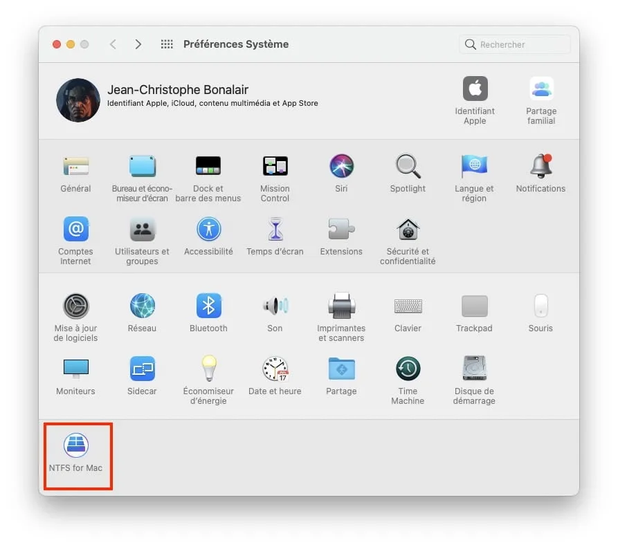
Task: Open Partage familial settings
Action: click(x=541, y=93)
